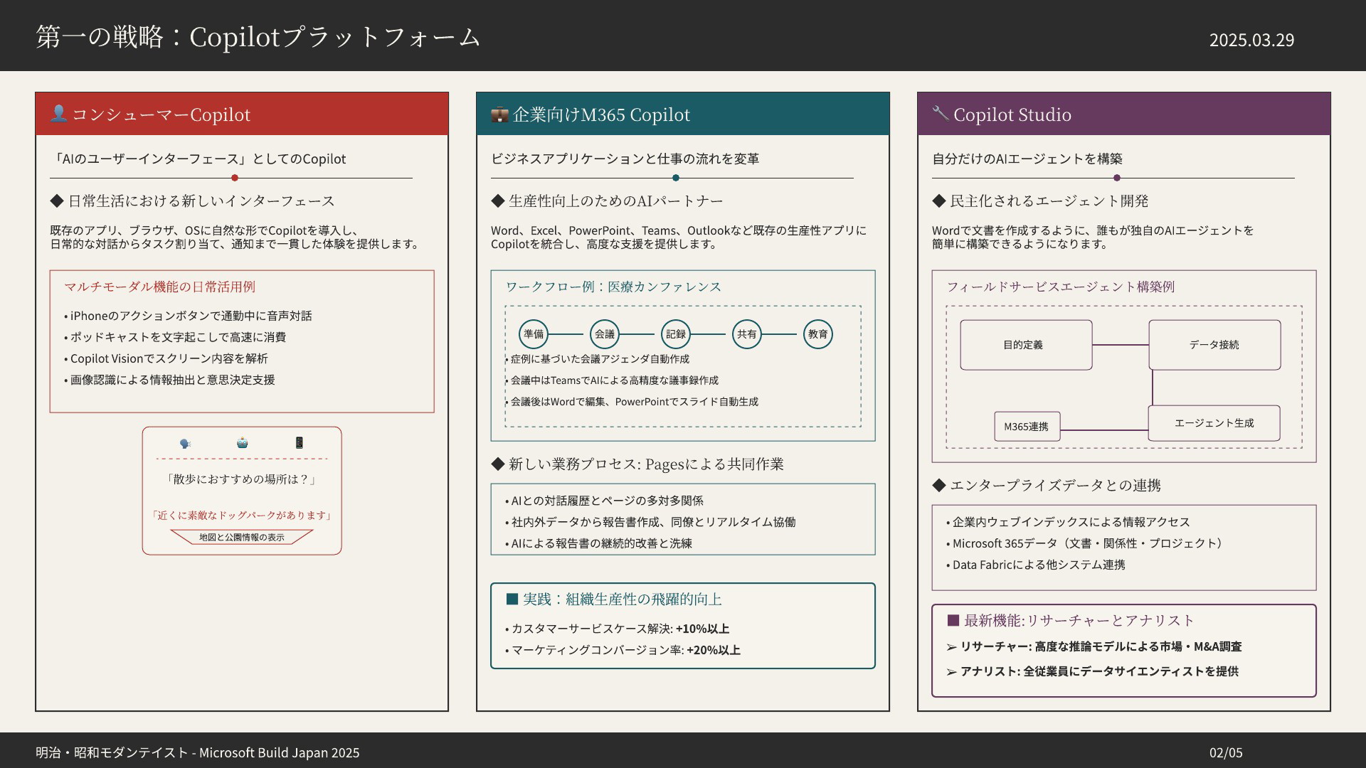Select the 企業向けM365 Copilot header
The width and height of the screenshot is (1366, 768).
point(683,114)
